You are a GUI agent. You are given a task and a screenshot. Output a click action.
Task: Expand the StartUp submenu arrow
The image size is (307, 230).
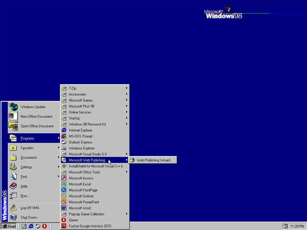(127, 118)
